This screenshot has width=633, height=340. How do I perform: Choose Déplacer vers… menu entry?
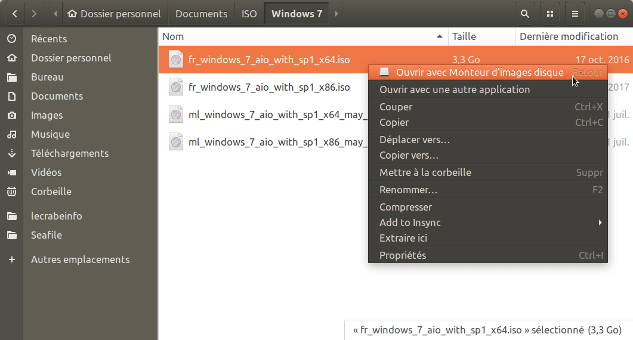(487, 140)
